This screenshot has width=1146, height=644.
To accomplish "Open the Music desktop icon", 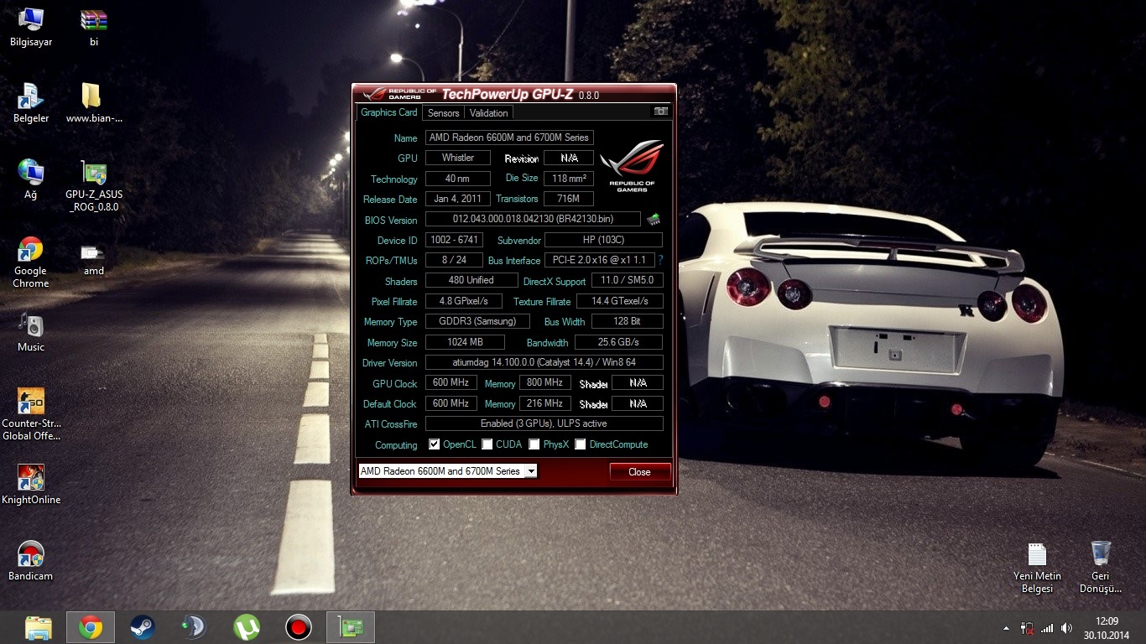I will (x=31, y=332).
